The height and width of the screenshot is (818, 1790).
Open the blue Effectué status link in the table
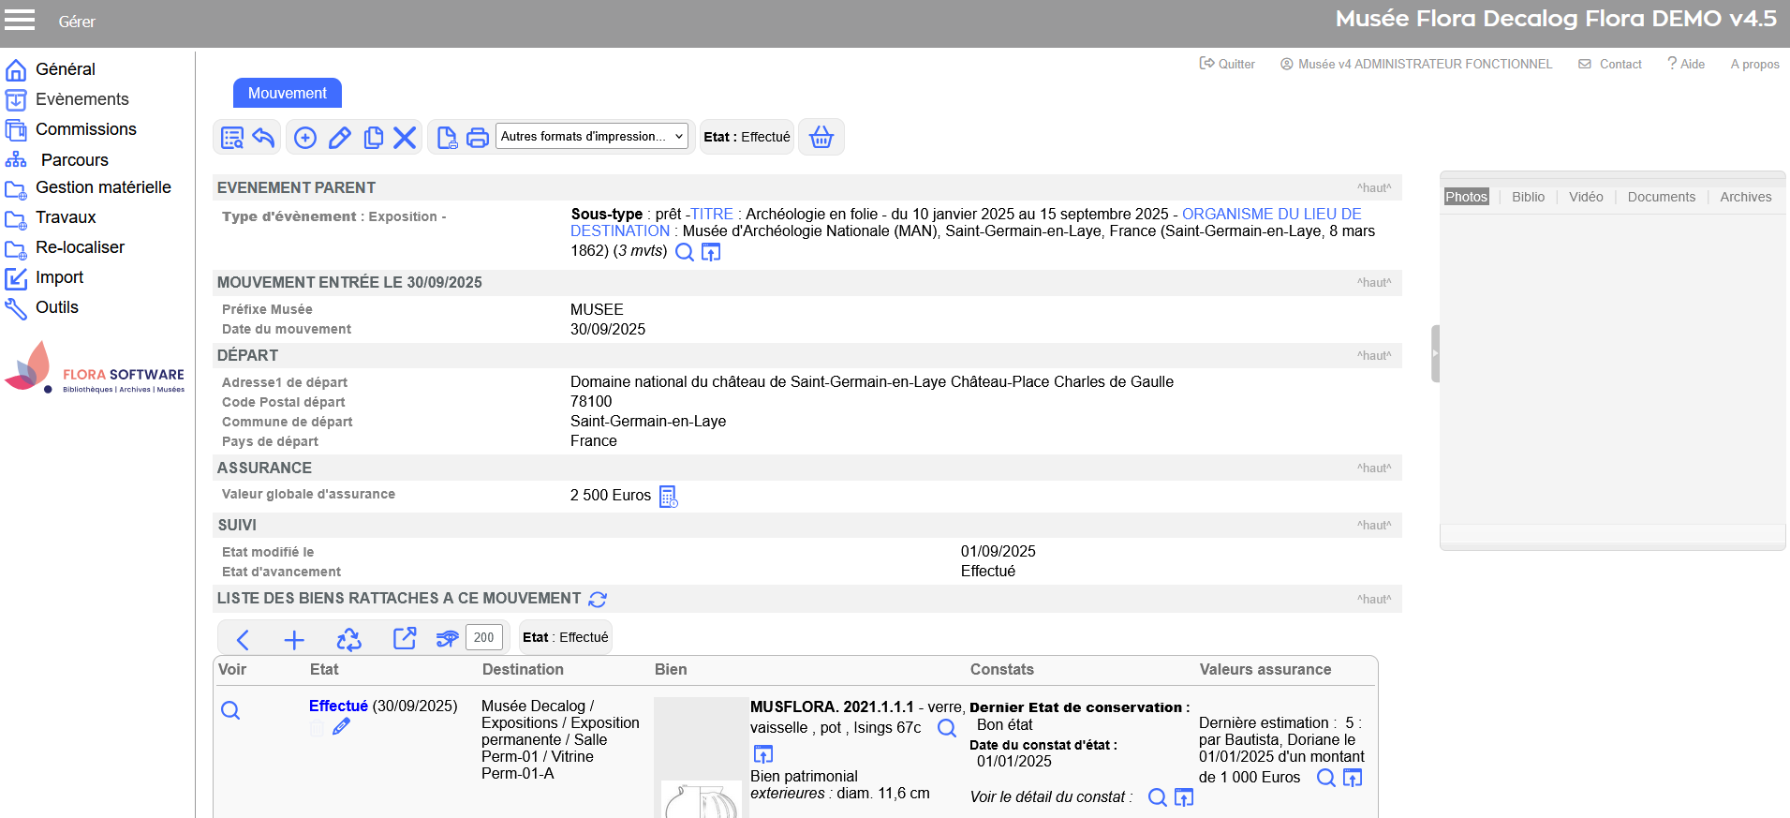pyautogui.click(x=338, y=706)
